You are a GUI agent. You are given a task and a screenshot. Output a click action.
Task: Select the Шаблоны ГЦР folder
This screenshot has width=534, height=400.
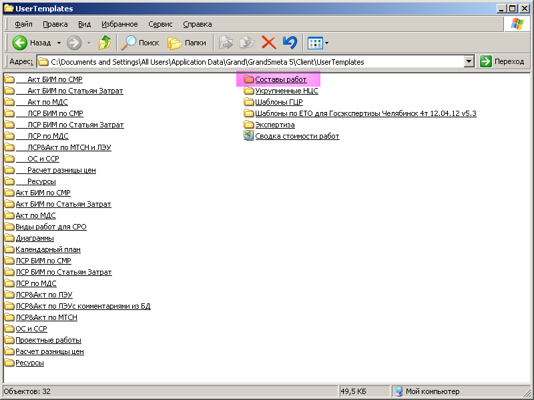pyautogui.click(x=278, y=102)
